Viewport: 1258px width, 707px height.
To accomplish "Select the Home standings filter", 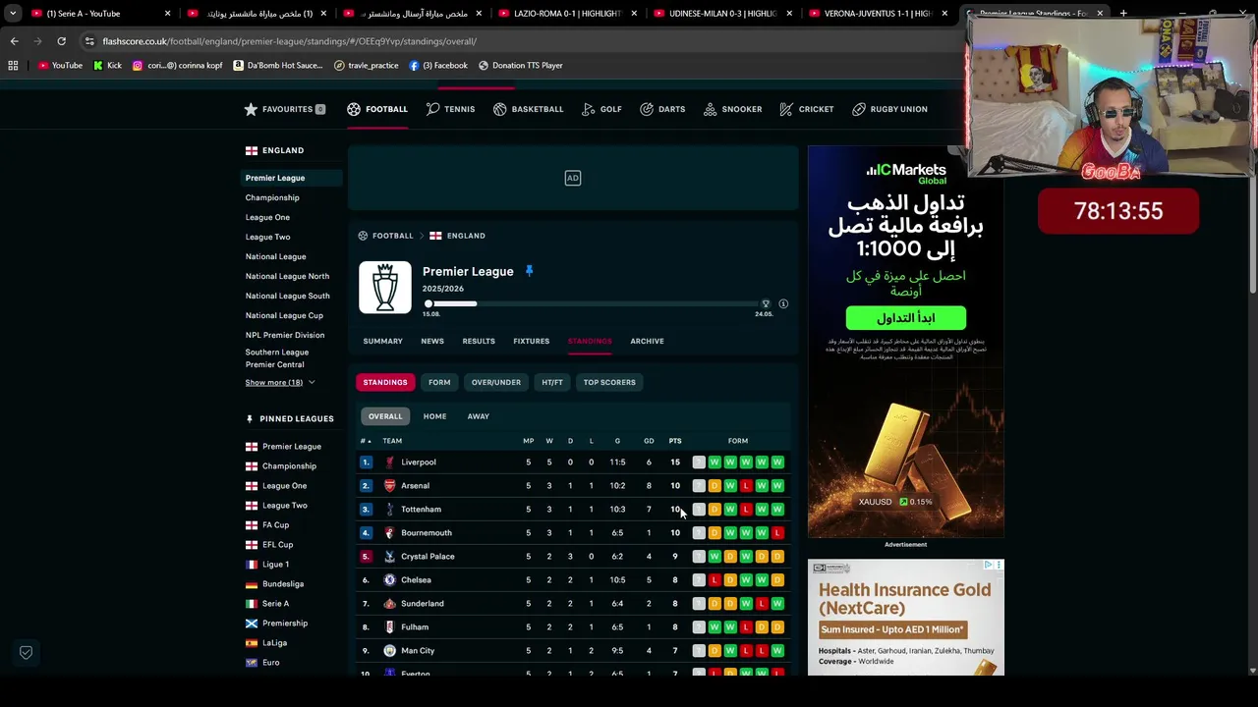I will [x=434, y=416].
